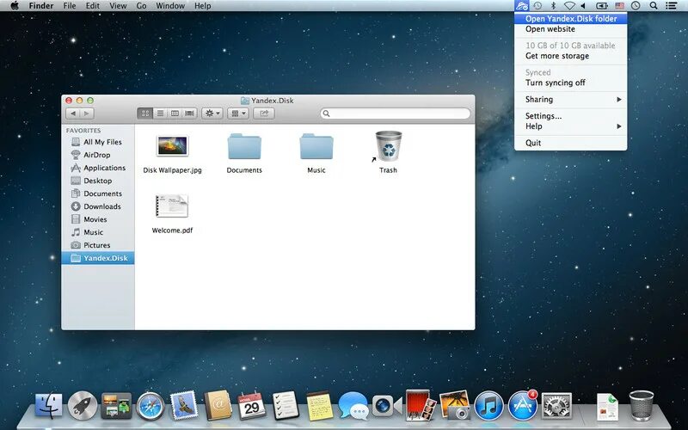
Task: Switch Finder to Cover Flow view
Action: (189, 114)
